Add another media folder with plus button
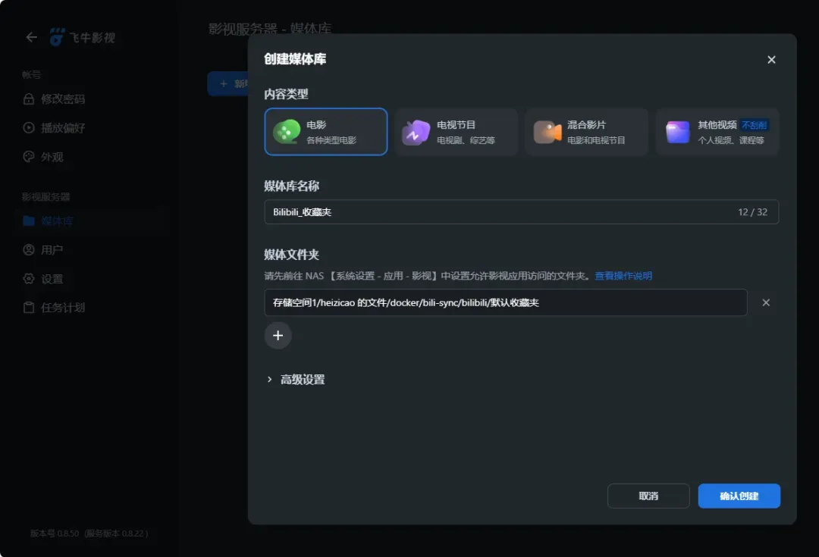Viewport: 819px width, 557px height. pyautogui.click(x=278, y=336)
